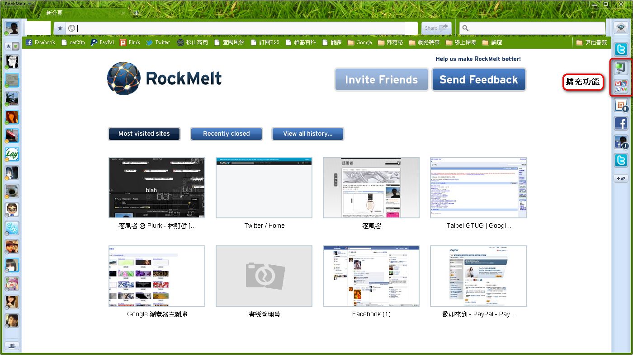Click 'Help us make RockMelt better!' text
The width and height of the screenshot is (633, 355).
click(478, 59)
